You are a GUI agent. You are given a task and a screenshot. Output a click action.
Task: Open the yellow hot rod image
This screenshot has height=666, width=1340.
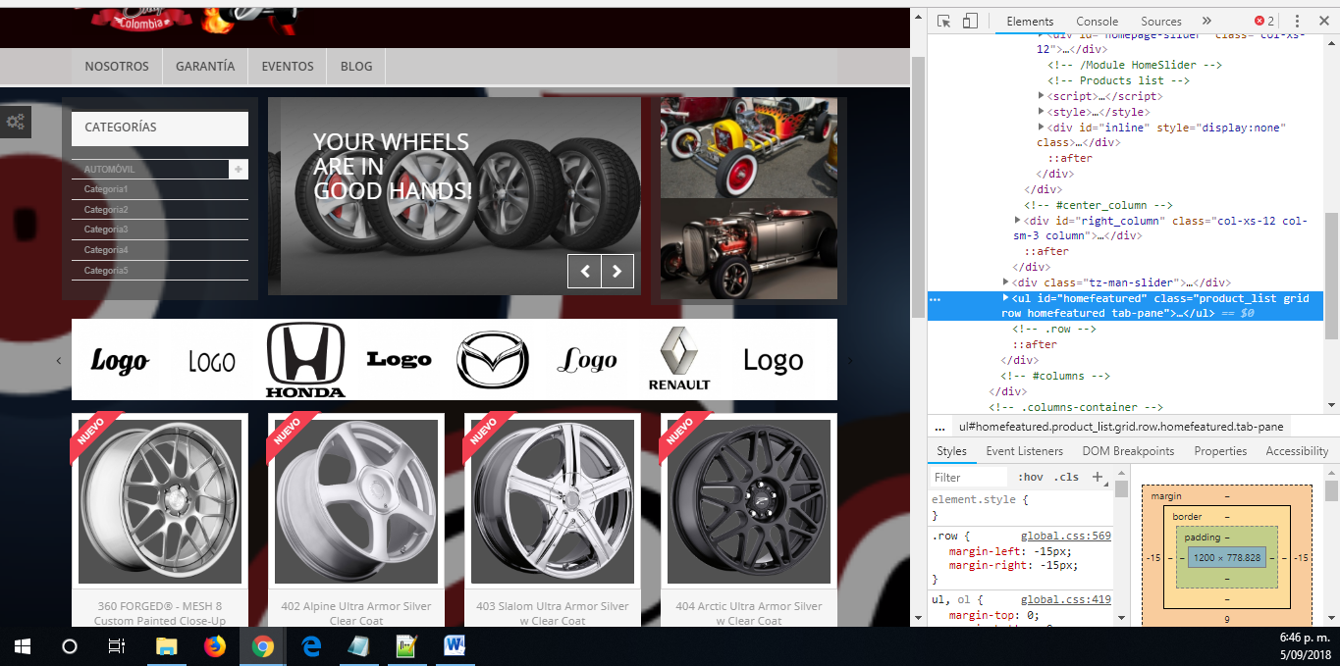[x=749, y=147]
